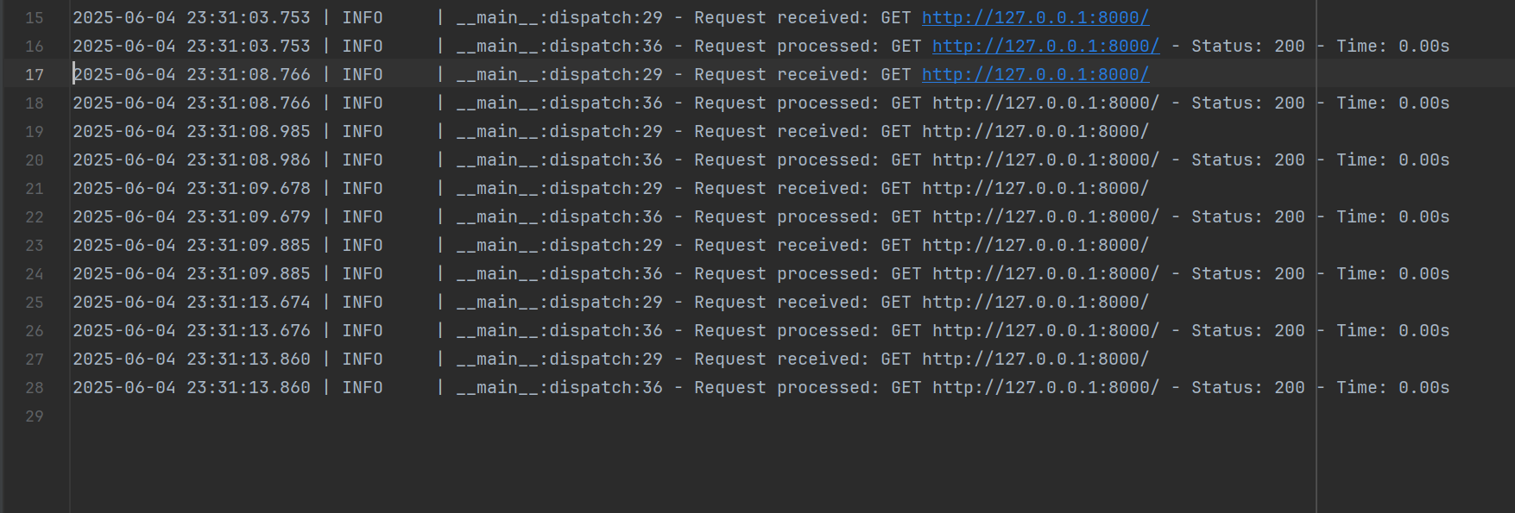1515x513 pixels.
Task: Click the GET method on line 25
Action: [x=896, y=303]
